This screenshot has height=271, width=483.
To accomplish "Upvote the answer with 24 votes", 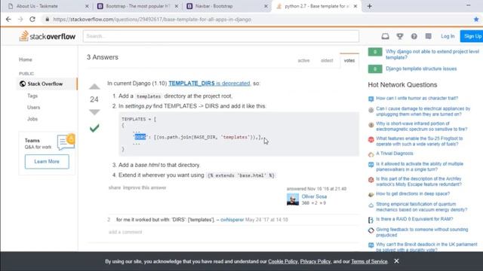I will (94, 87).
